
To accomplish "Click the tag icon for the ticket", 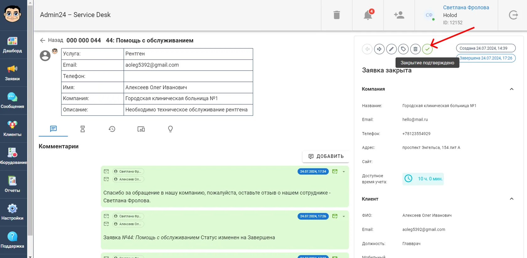I will pyautogui.click(x=403, y=49).
